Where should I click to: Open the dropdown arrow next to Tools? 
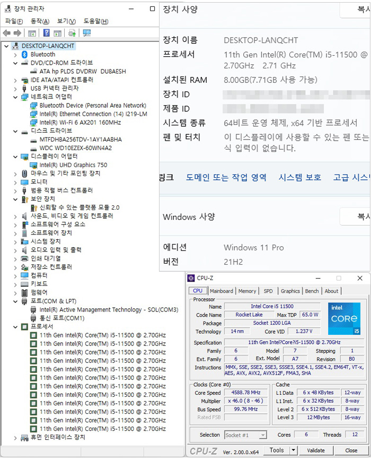(x=293, y=450)
